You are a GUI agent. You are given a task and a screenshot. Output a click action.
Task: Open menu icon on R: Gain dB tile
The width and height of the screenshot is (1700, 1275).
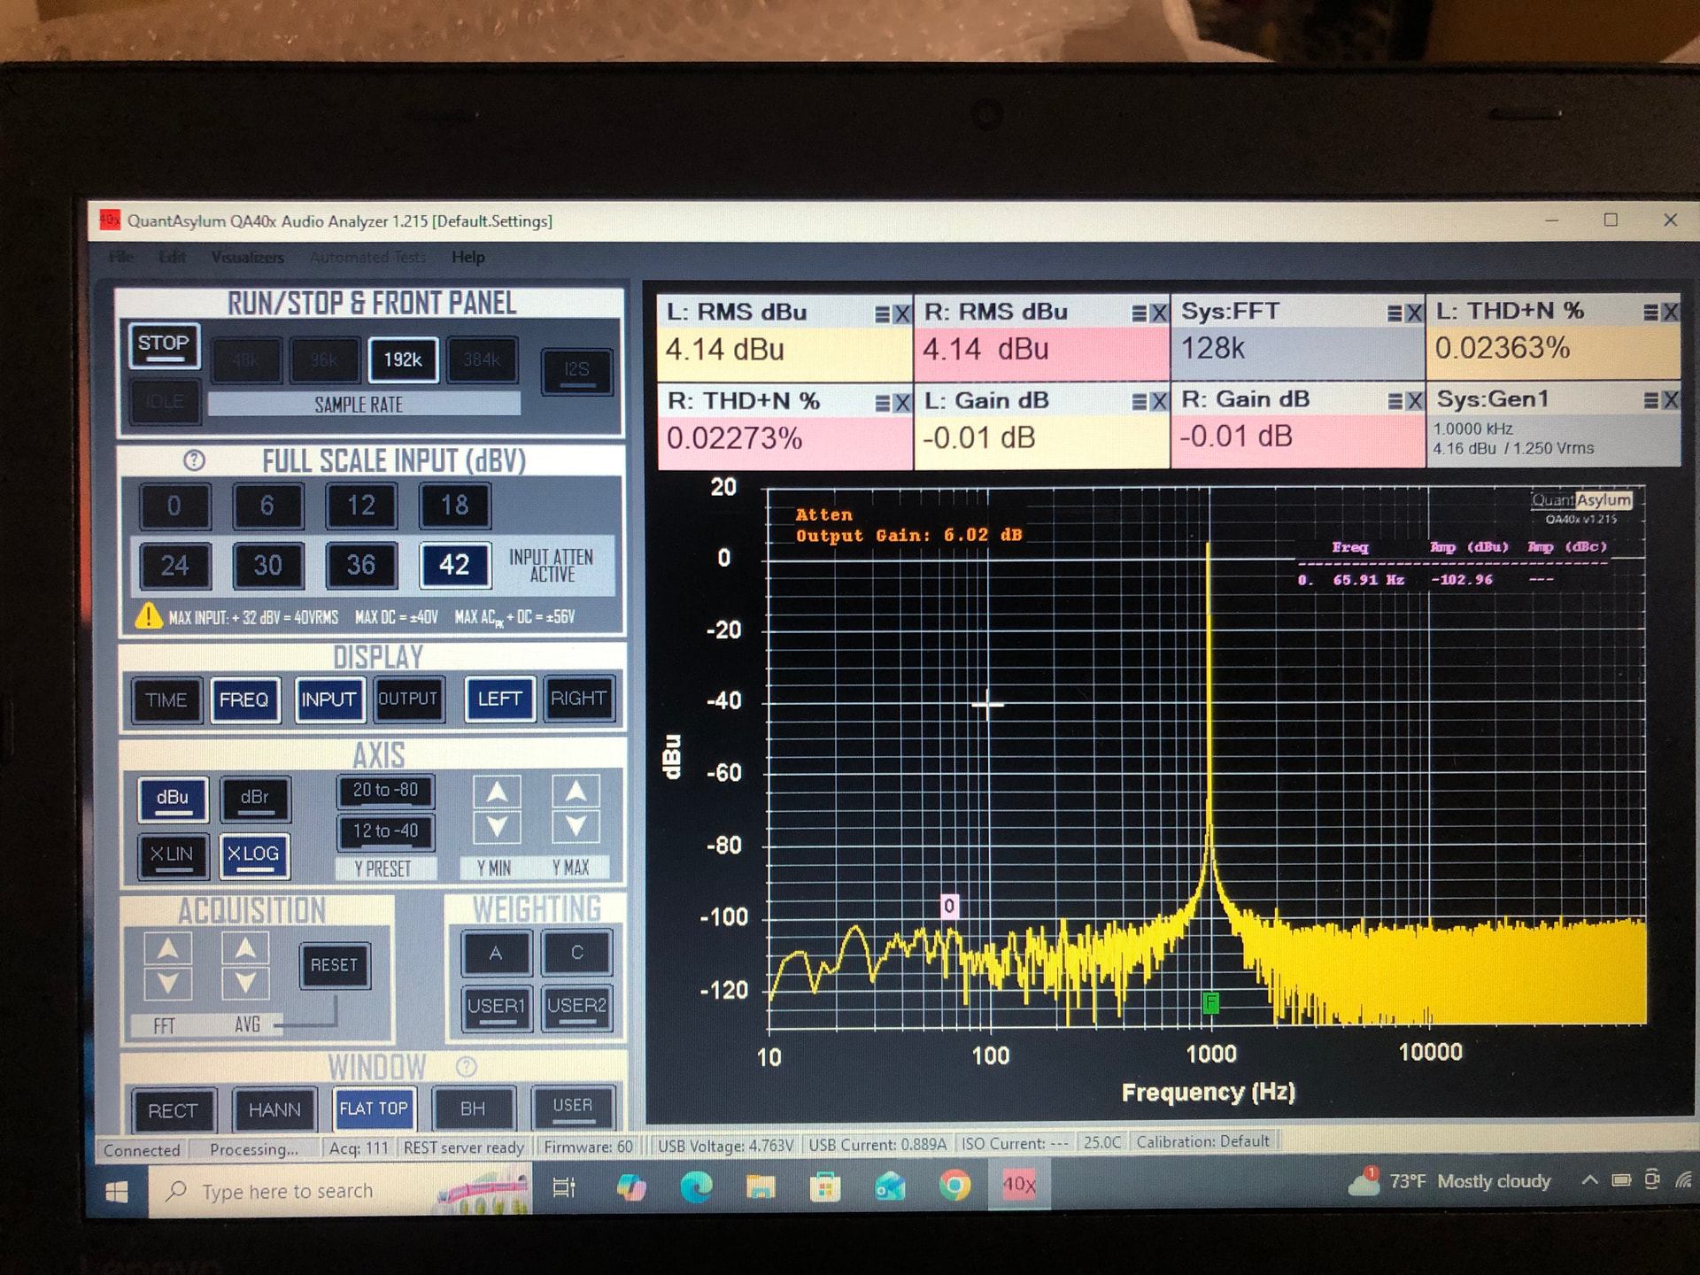1395,401
